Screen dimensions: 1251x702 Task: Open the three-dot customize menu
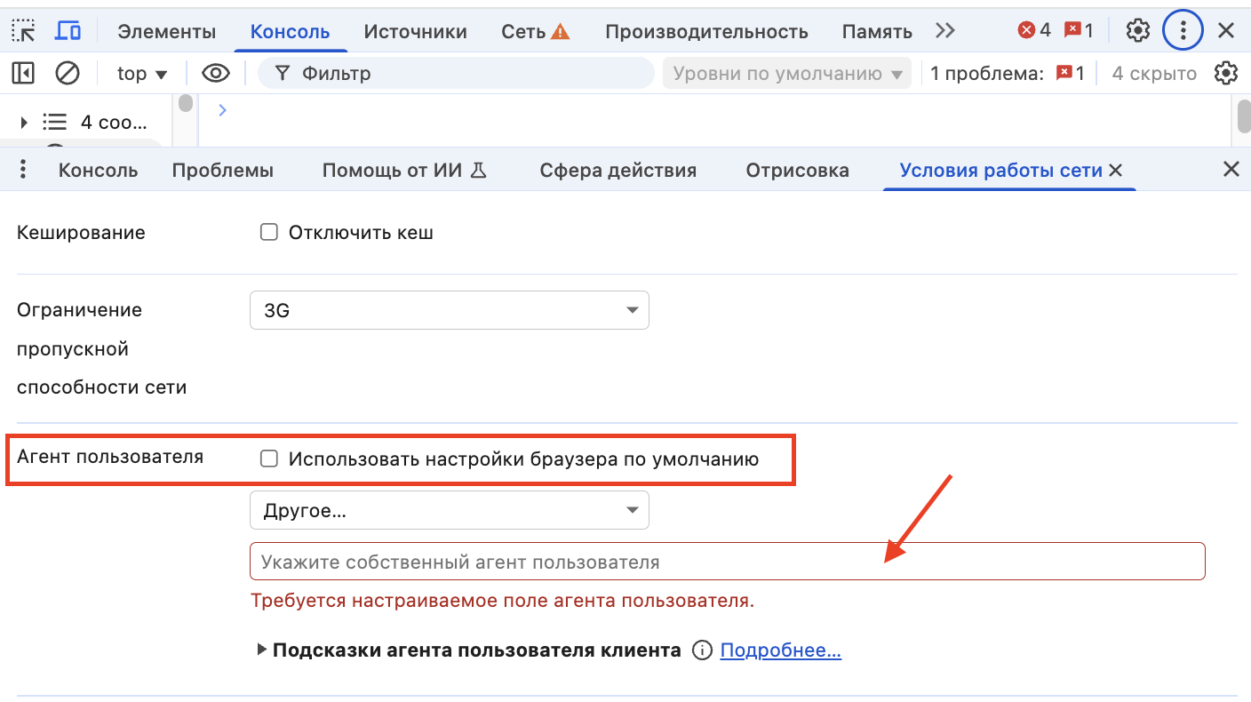(x=1183, y=29)
